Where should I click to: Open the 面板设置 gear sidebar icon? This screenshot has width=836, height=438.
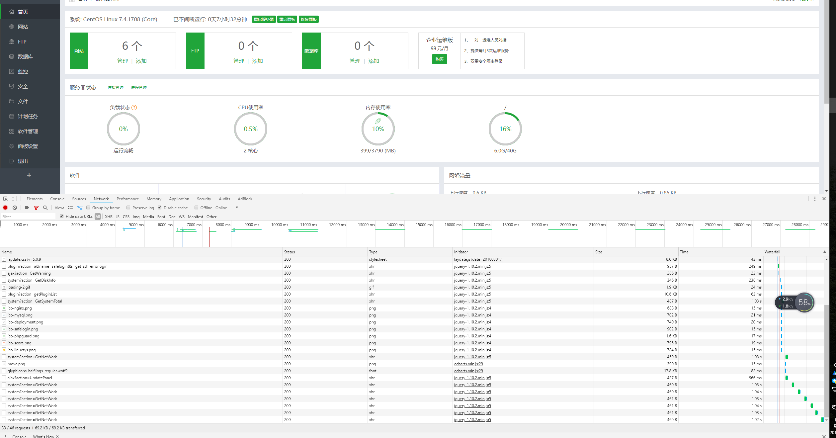pos(12,146)
